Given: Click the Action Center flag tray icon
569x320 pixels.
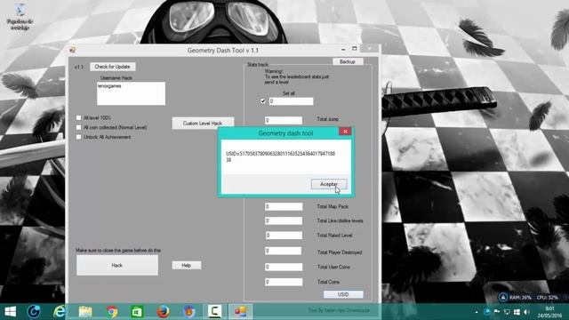Looking at the screenshot, I should pyautogui.click(x=497, y=312).
